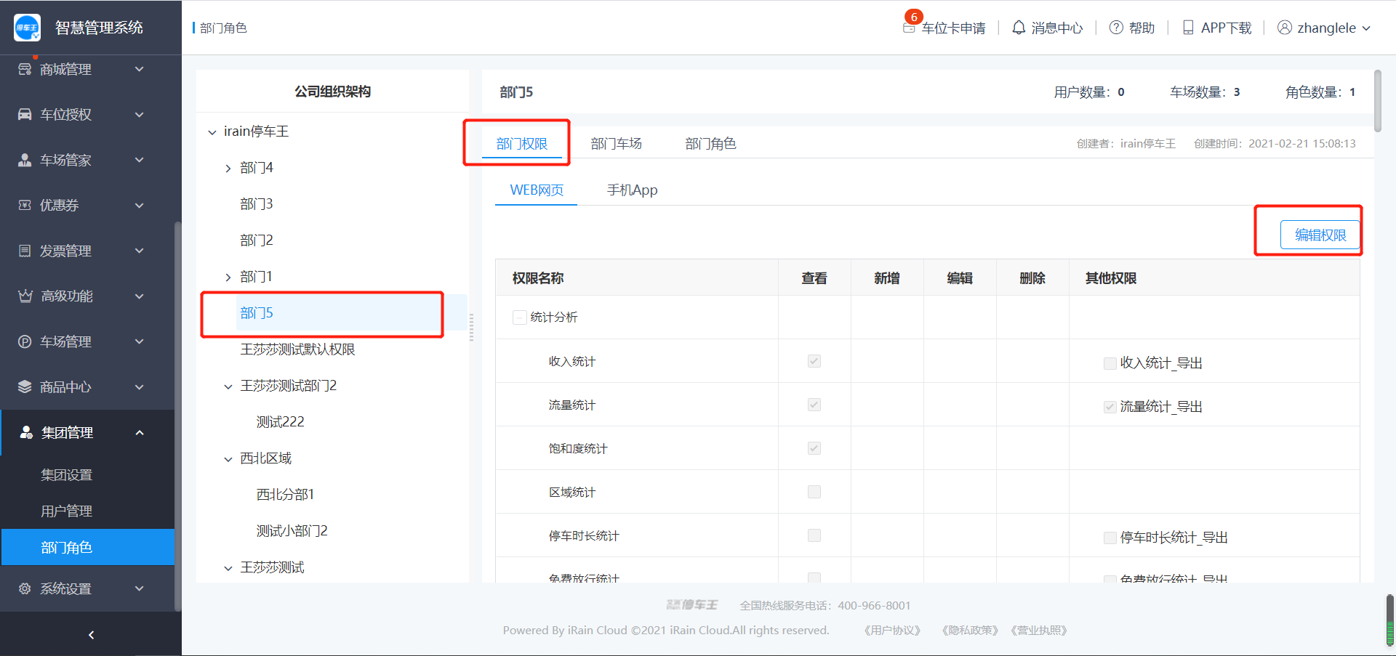
Task: Select 部门5 in the organization tree
Action: pos(257,313)
